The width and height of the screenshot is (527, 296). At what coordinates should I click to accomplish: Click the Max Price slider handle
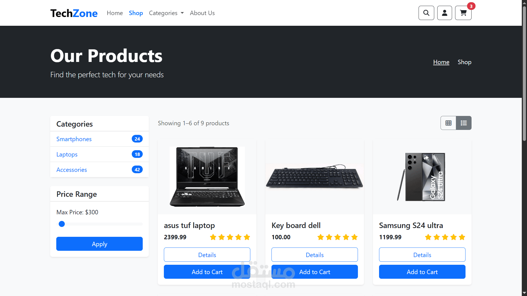point(62,224)
